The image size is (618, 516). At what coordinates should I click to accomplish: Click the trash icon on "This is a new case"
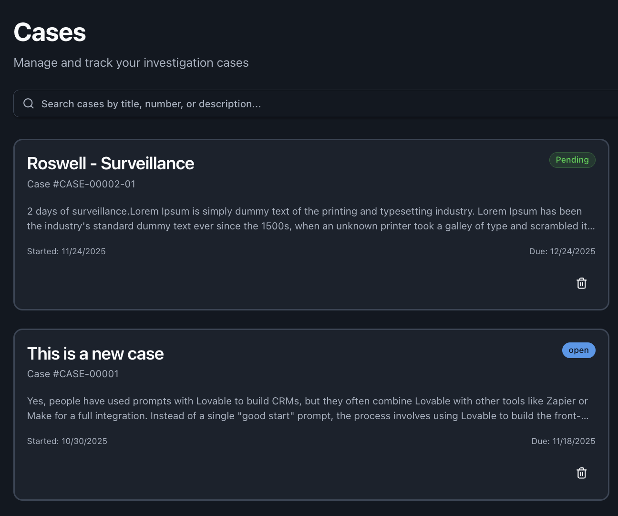coord(581,473)
